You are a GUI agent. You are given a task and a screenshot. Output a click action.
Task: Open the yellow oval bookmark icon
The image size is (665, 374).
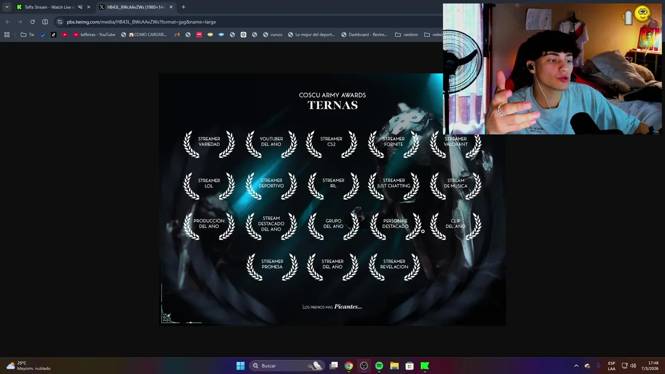[210, 35]
